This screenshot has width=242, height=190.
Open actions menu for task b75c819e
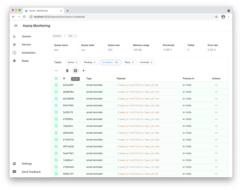(216, 140)
